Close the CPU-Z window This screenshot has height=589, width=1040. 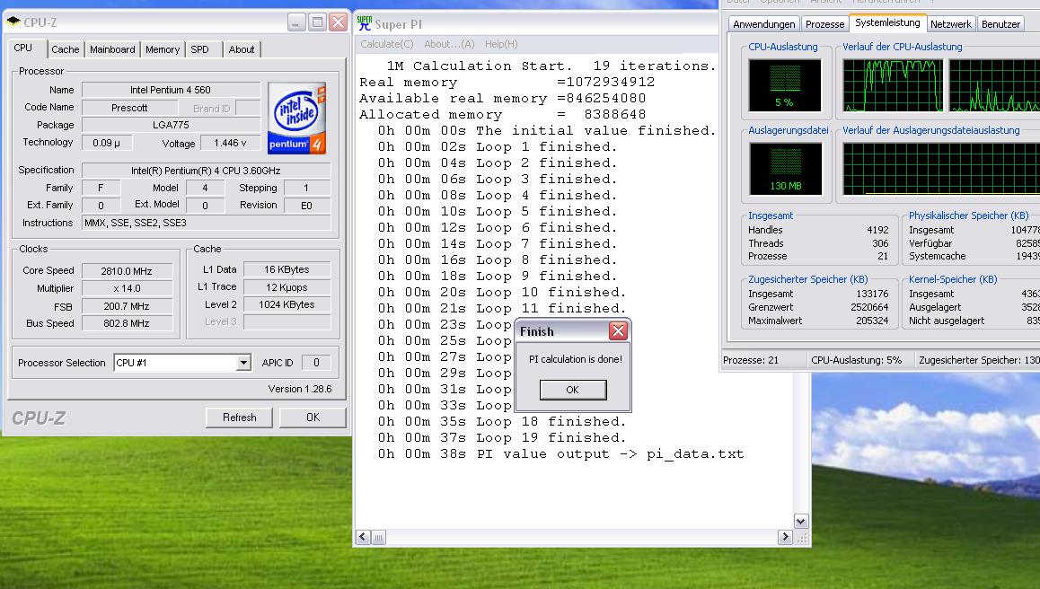click(x=338, y=22)
